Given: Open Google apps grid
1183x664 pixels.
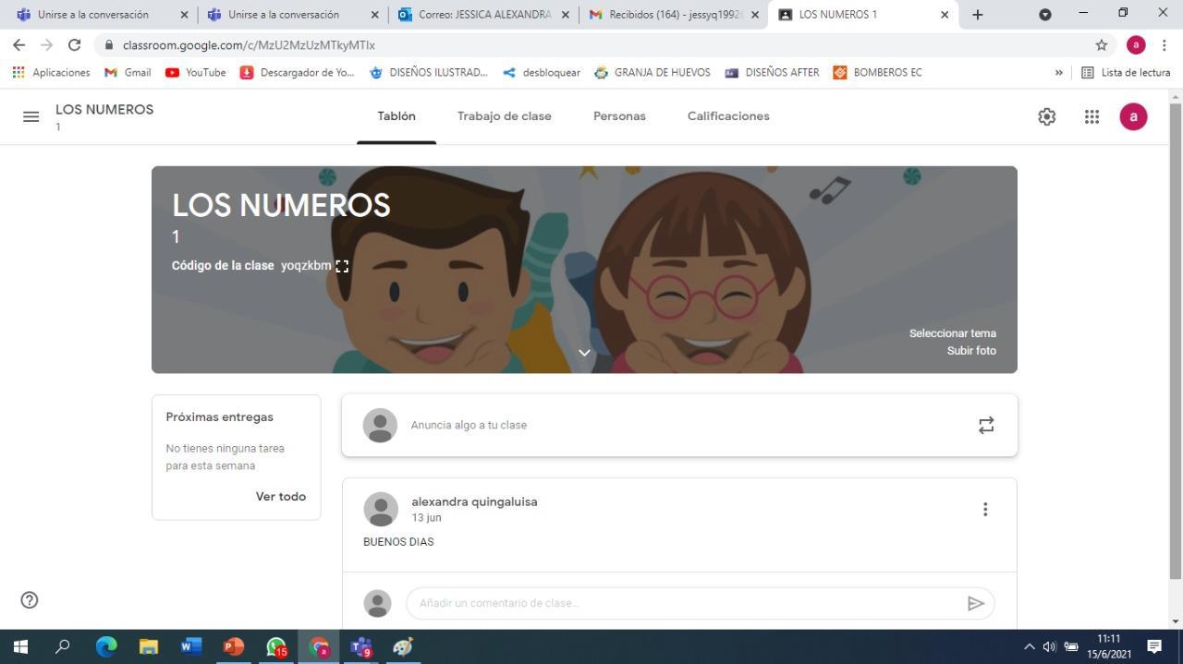Looking at the screenshot, I should pos(1092,116).
